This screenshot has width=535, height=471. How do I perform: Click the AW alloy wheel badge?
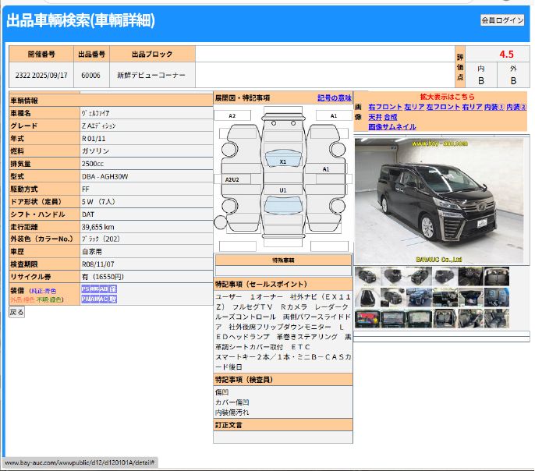(96, 299)
